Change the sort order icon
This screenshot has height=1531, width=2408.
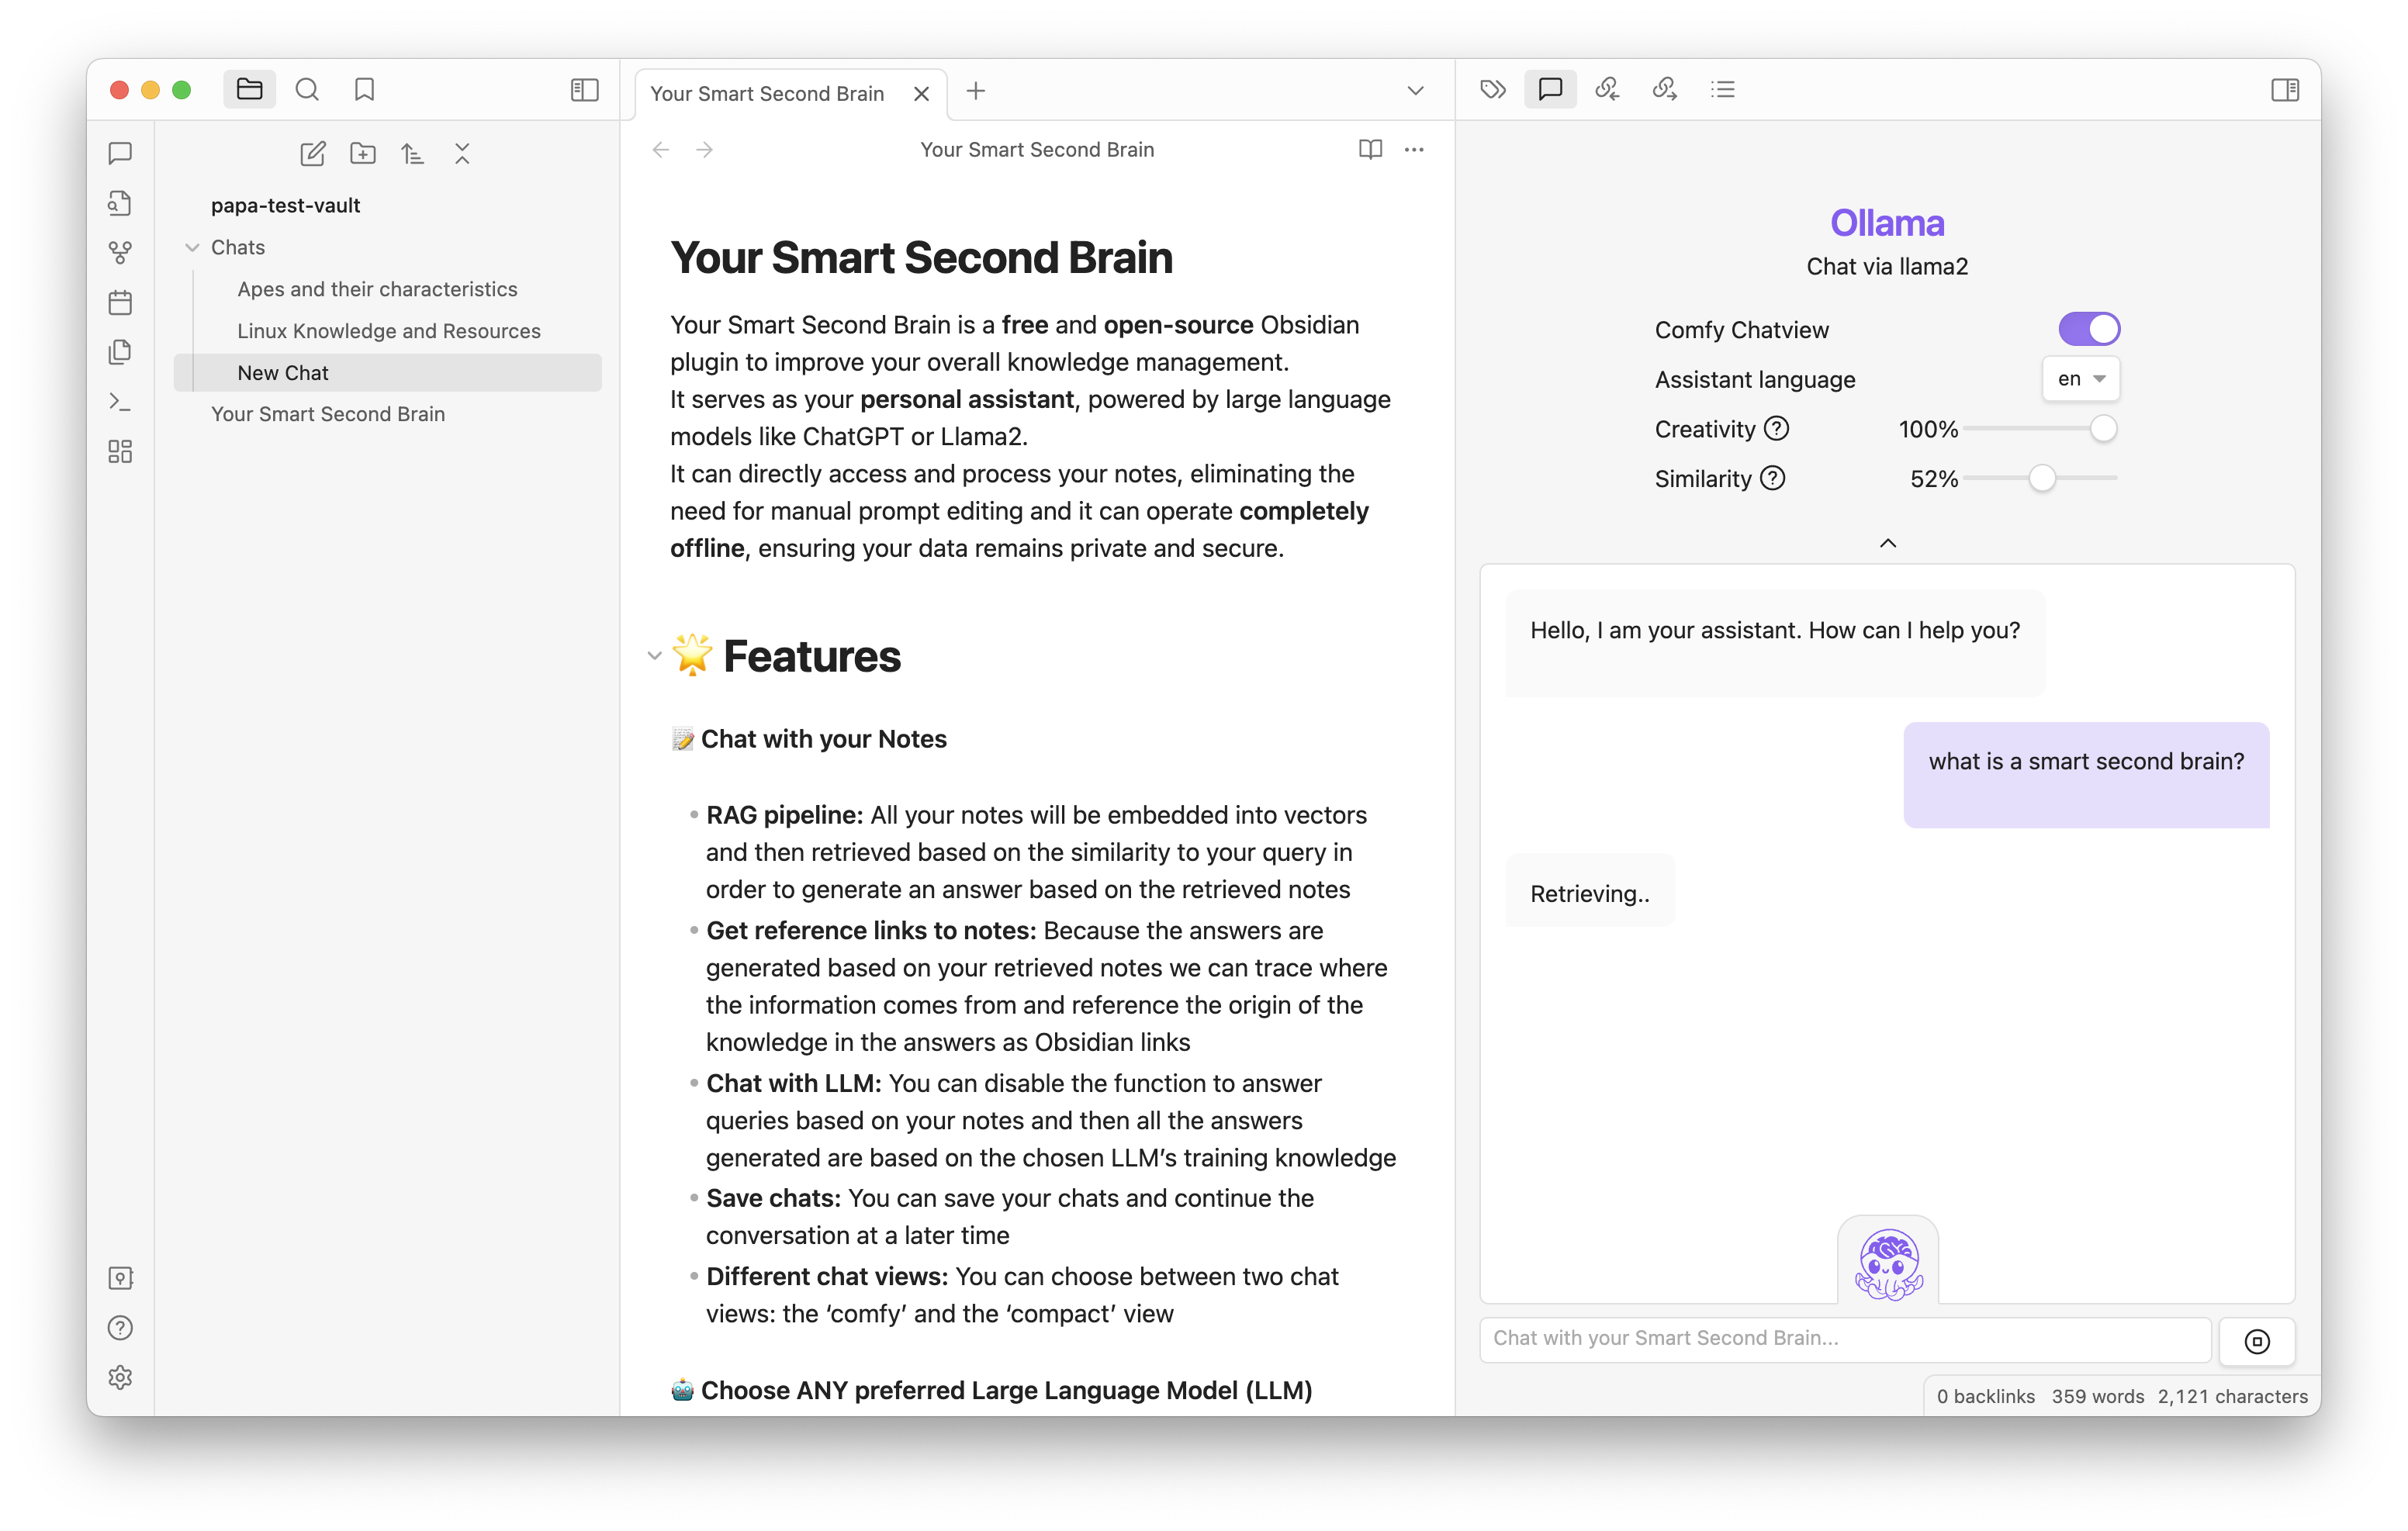tap(412, 153)
